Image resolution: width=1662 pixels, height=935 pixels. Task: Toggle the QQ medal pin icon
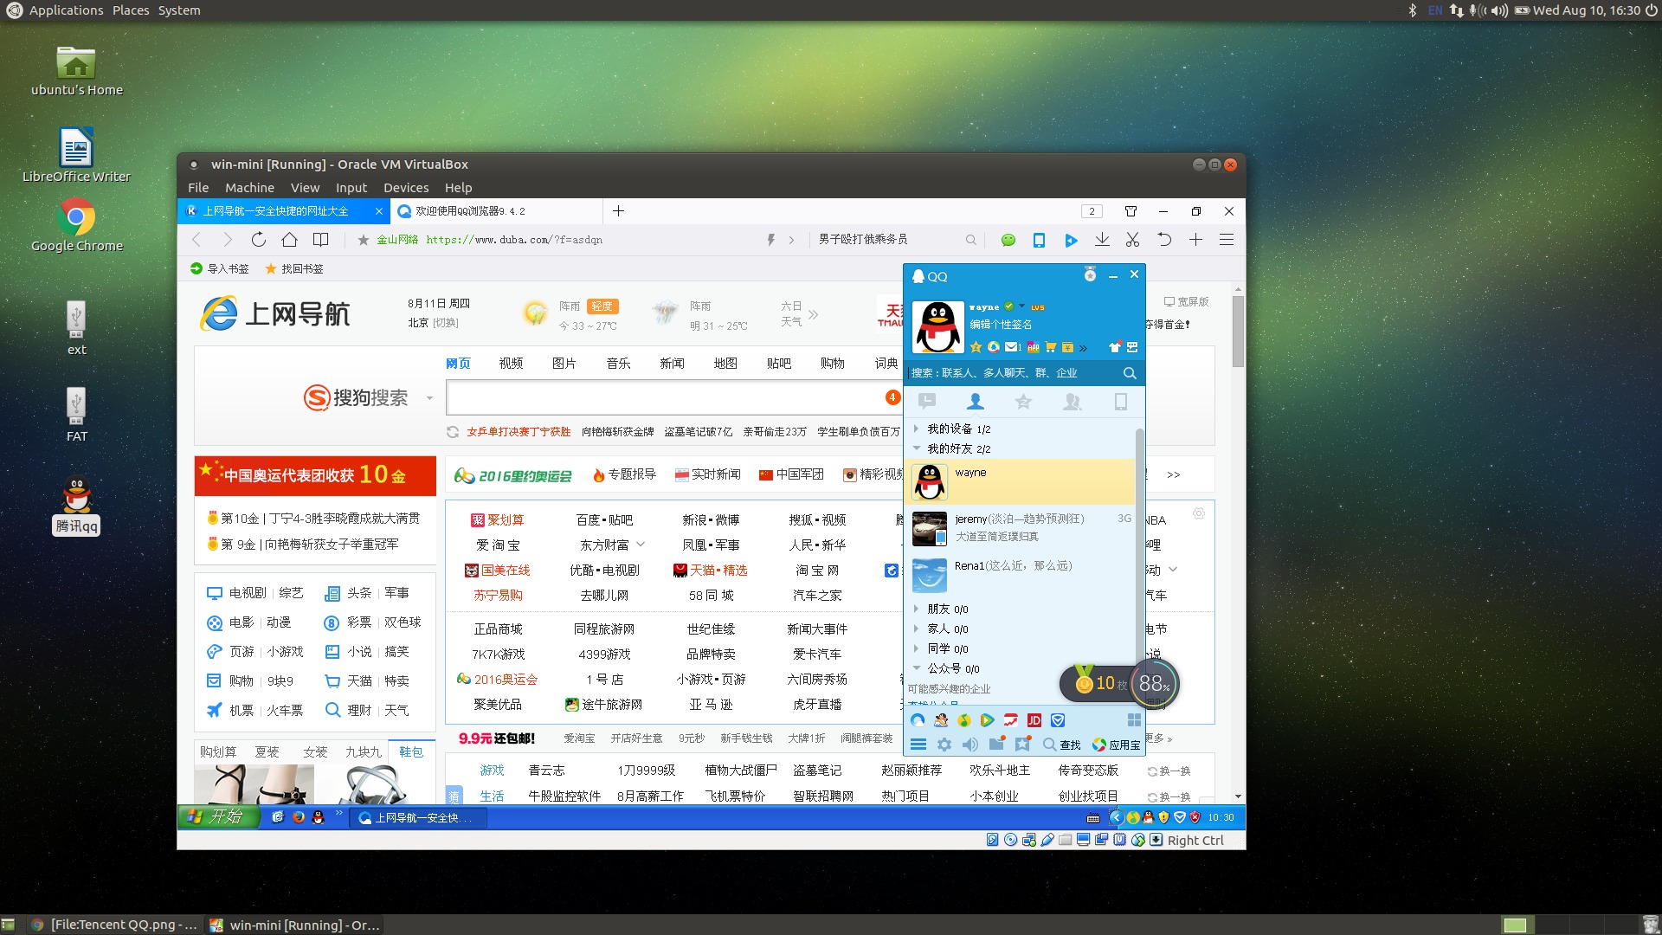pyautogui.click(x=1090, y=275)
